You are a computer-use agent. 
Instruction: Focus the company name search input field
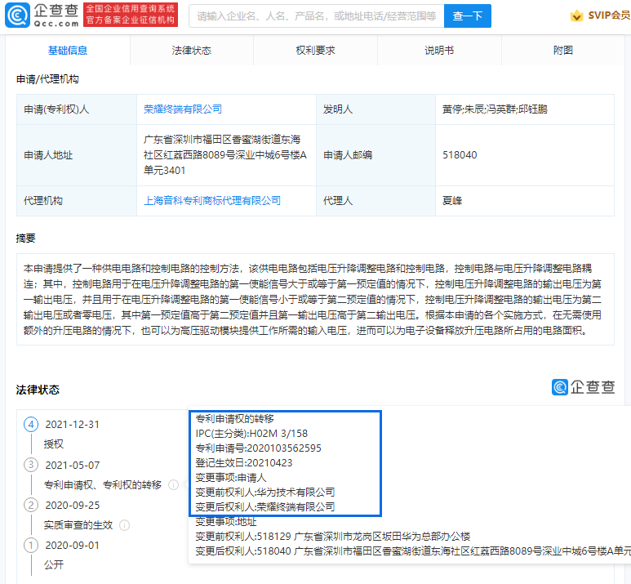316,16
